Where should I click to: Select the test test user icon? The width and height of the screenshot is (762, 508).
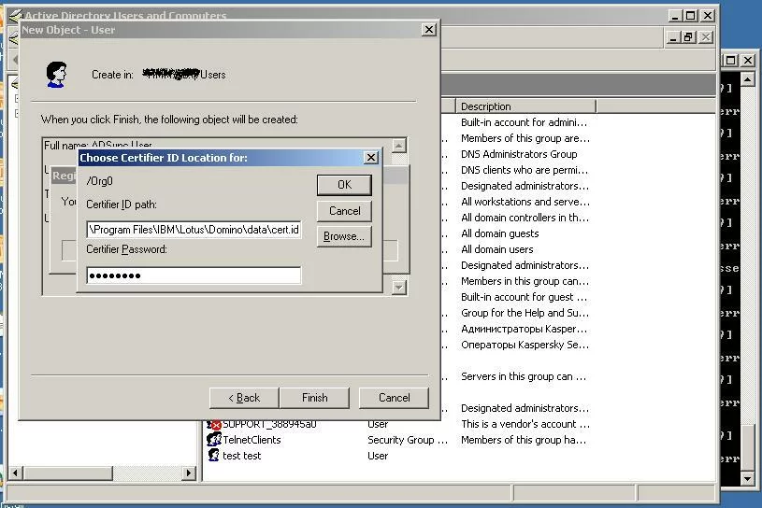pos(213,456)
